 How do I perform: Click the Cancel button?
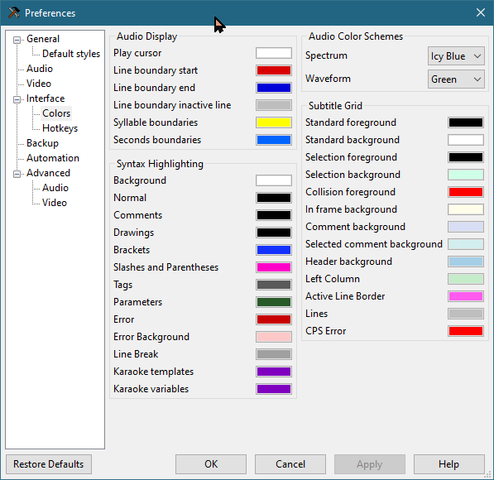tap(290, 464)
